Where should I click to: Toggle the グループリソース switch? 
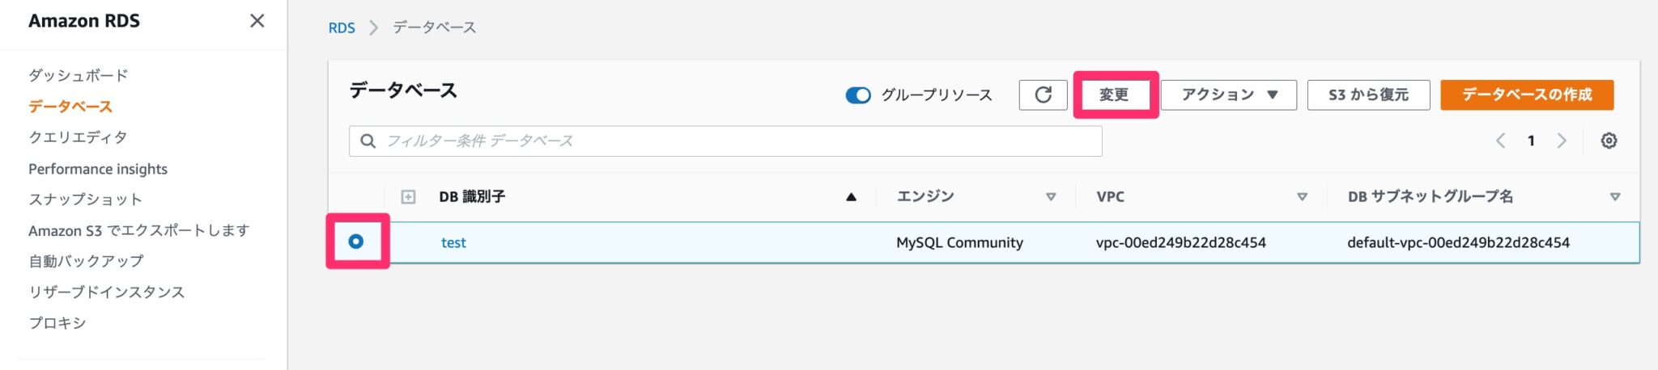[x=857, y=95]
